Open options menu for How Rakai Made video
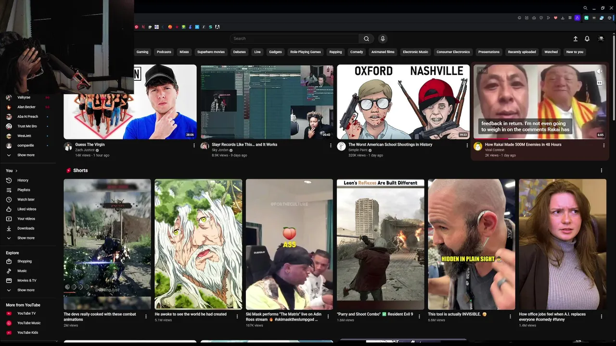This screenshot has width=616, height=346. click(603, 145)
